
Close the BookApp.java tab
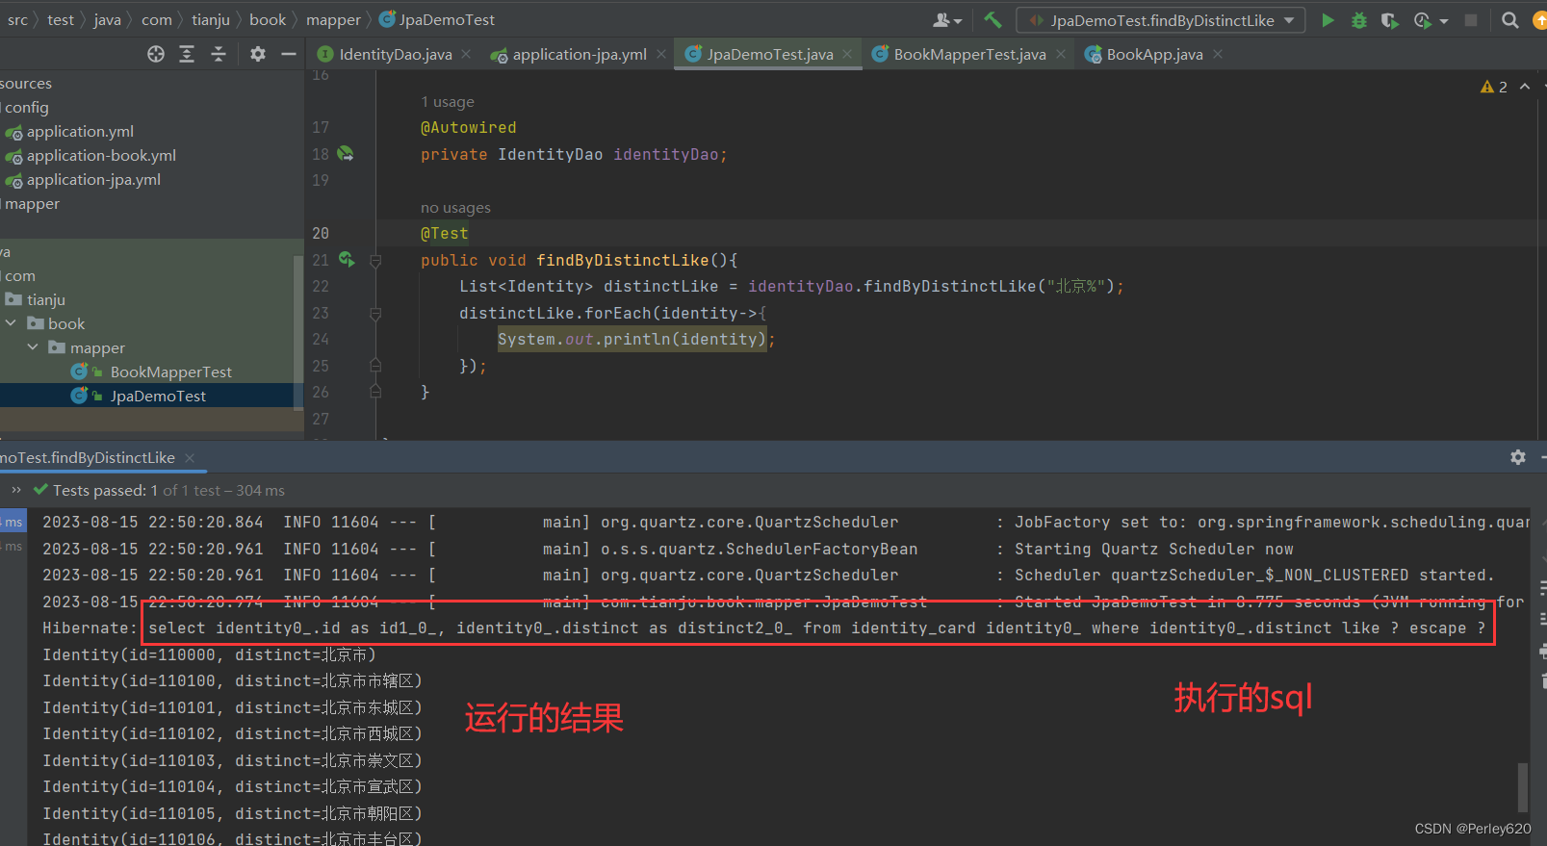pyautogui.click(x=1218, y=54)
